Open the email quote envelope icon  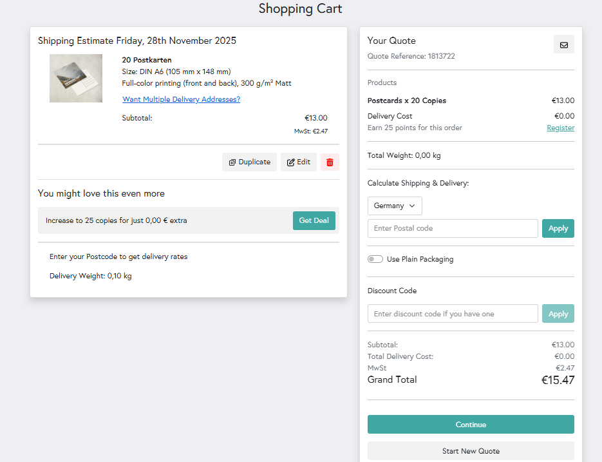[564, 44]
